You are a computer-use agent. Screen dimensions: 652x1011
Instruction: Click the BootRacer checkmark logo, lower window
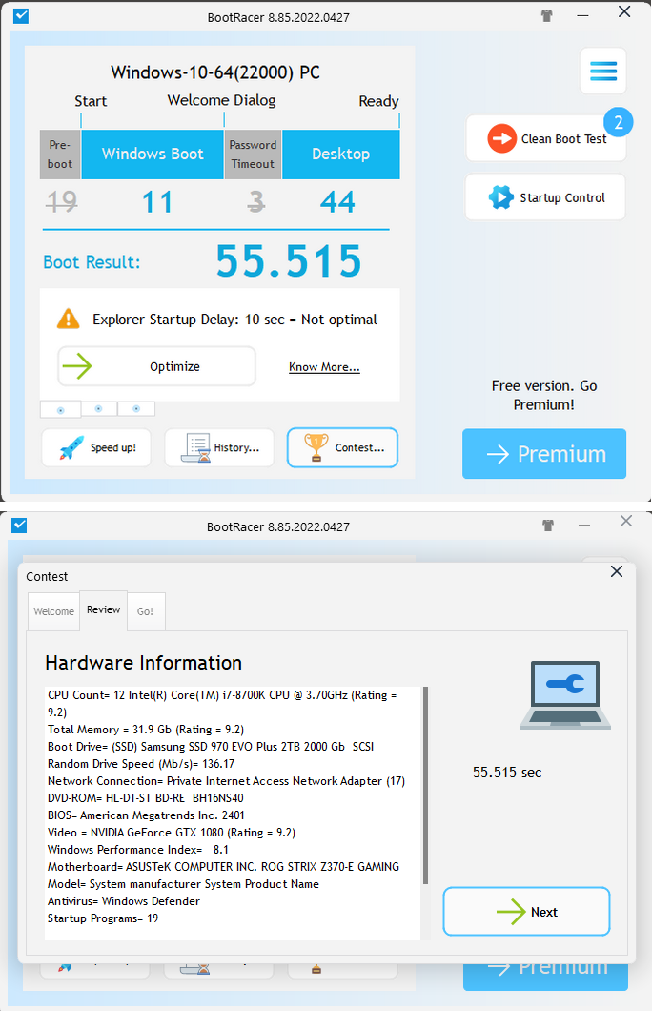point(19,526)
